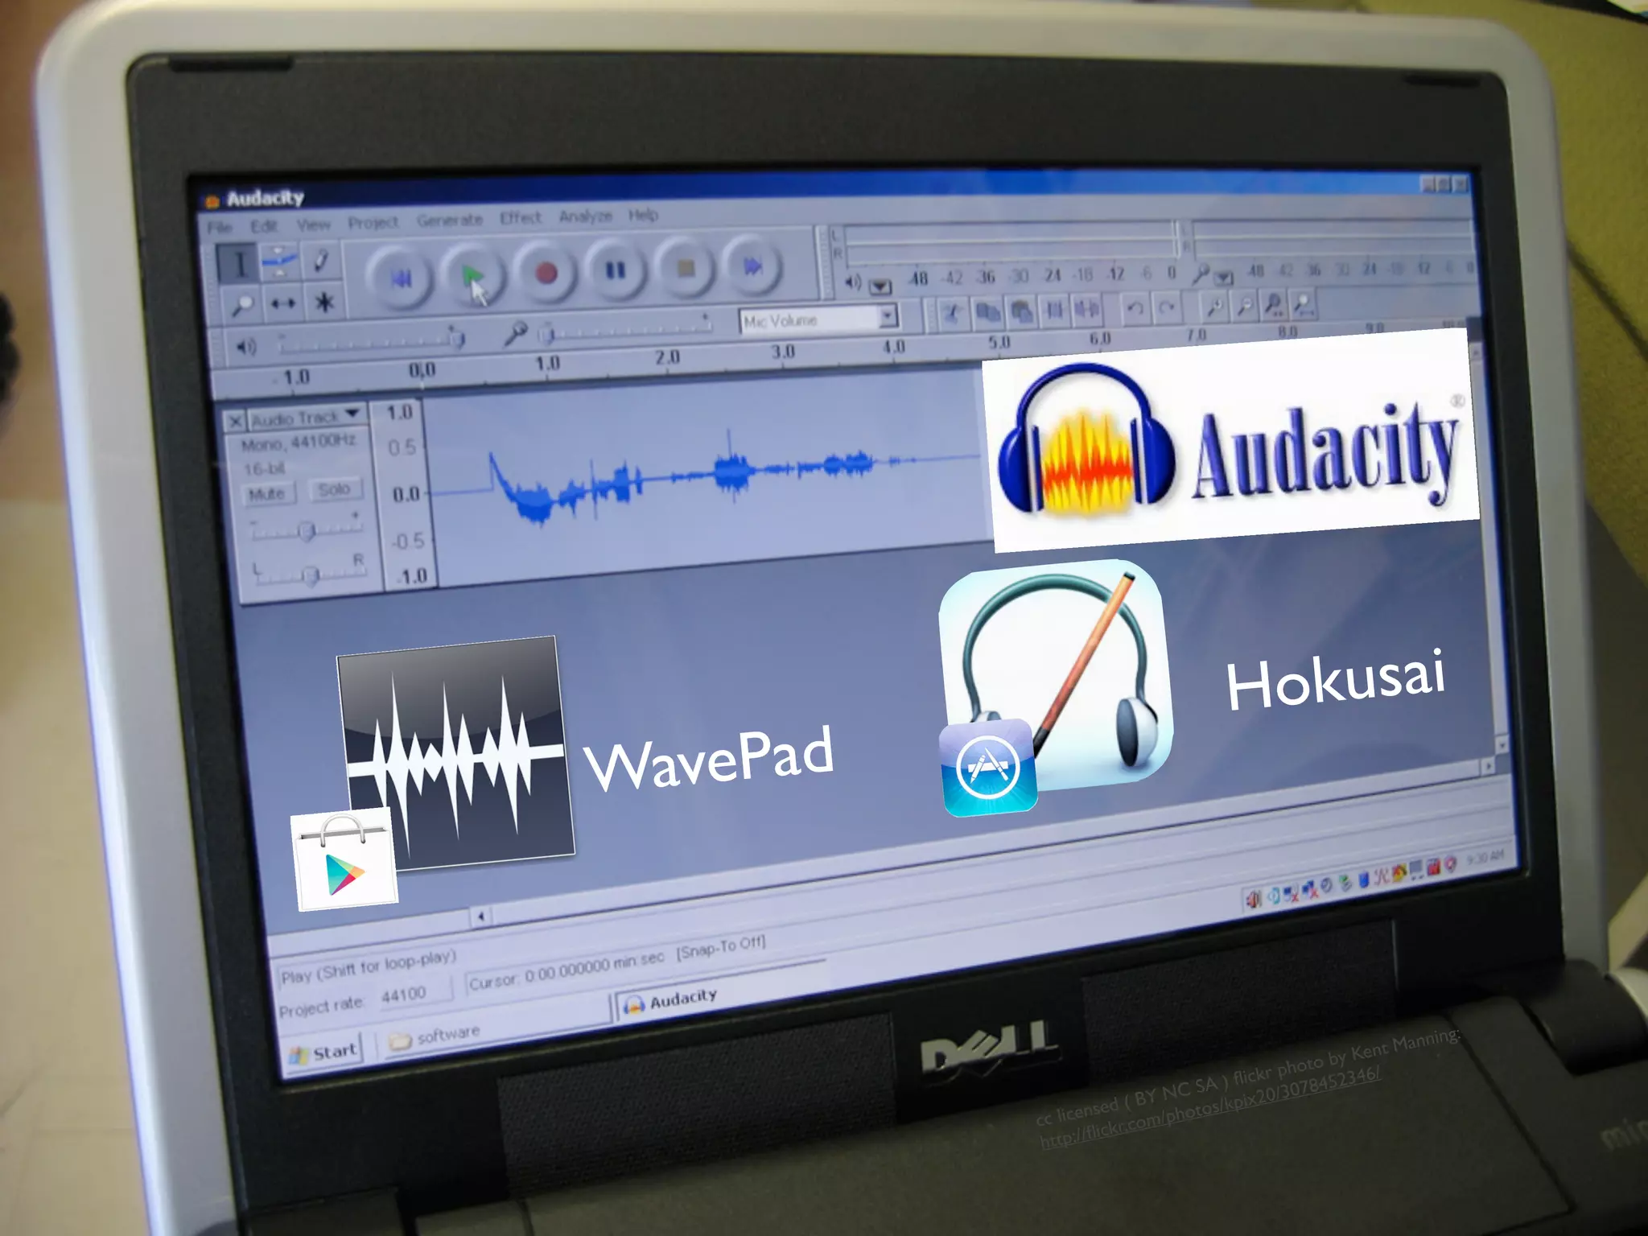Open the playback meter dropdown arrow

[880, 286]
